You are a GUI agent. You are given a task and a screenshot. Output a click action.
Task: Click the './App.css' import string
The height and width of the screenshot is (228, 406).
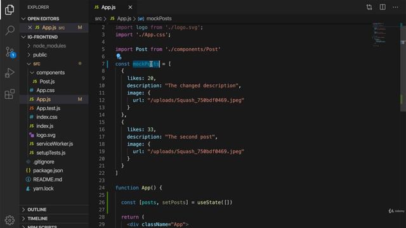pos(152,35)
